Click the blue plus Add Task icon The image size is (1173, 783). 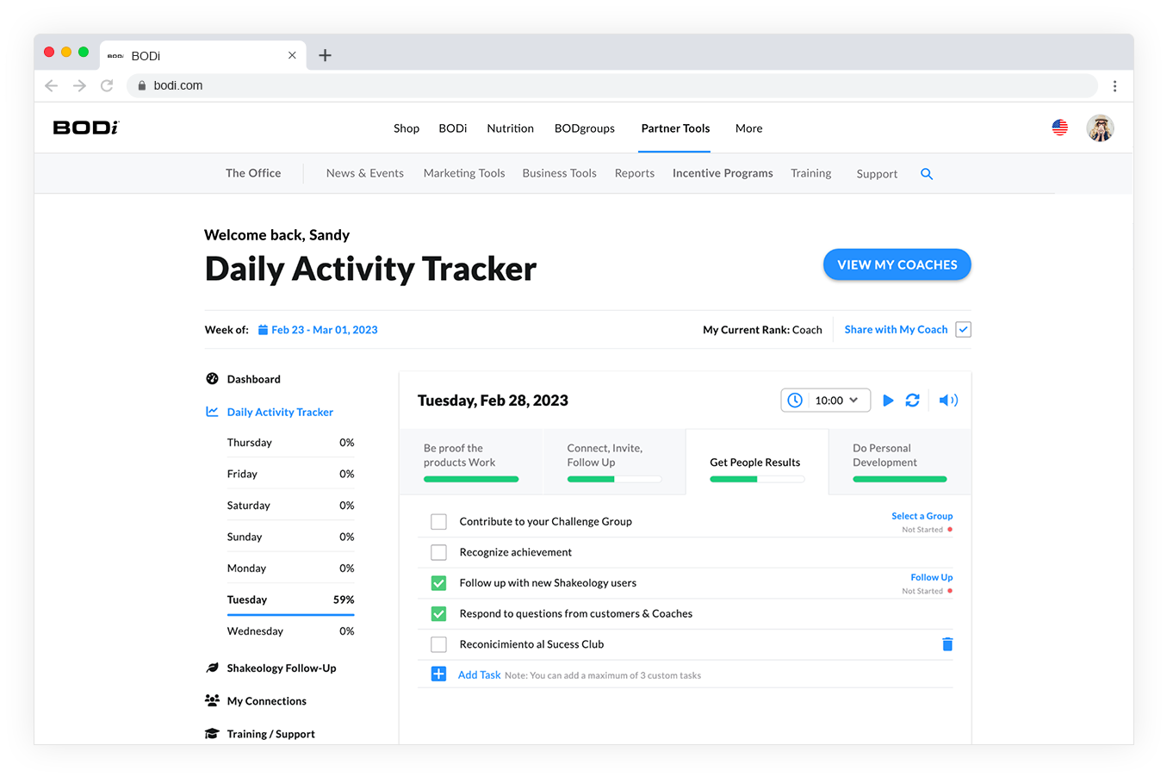click(x=438, y=674)
